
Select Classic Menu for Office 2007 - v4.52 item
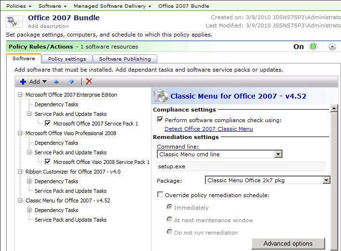[68, 201]
